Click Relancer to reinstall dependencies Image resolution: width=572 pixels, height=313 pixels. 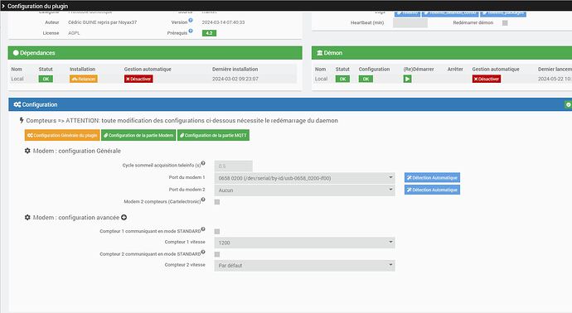coord(84,79)
